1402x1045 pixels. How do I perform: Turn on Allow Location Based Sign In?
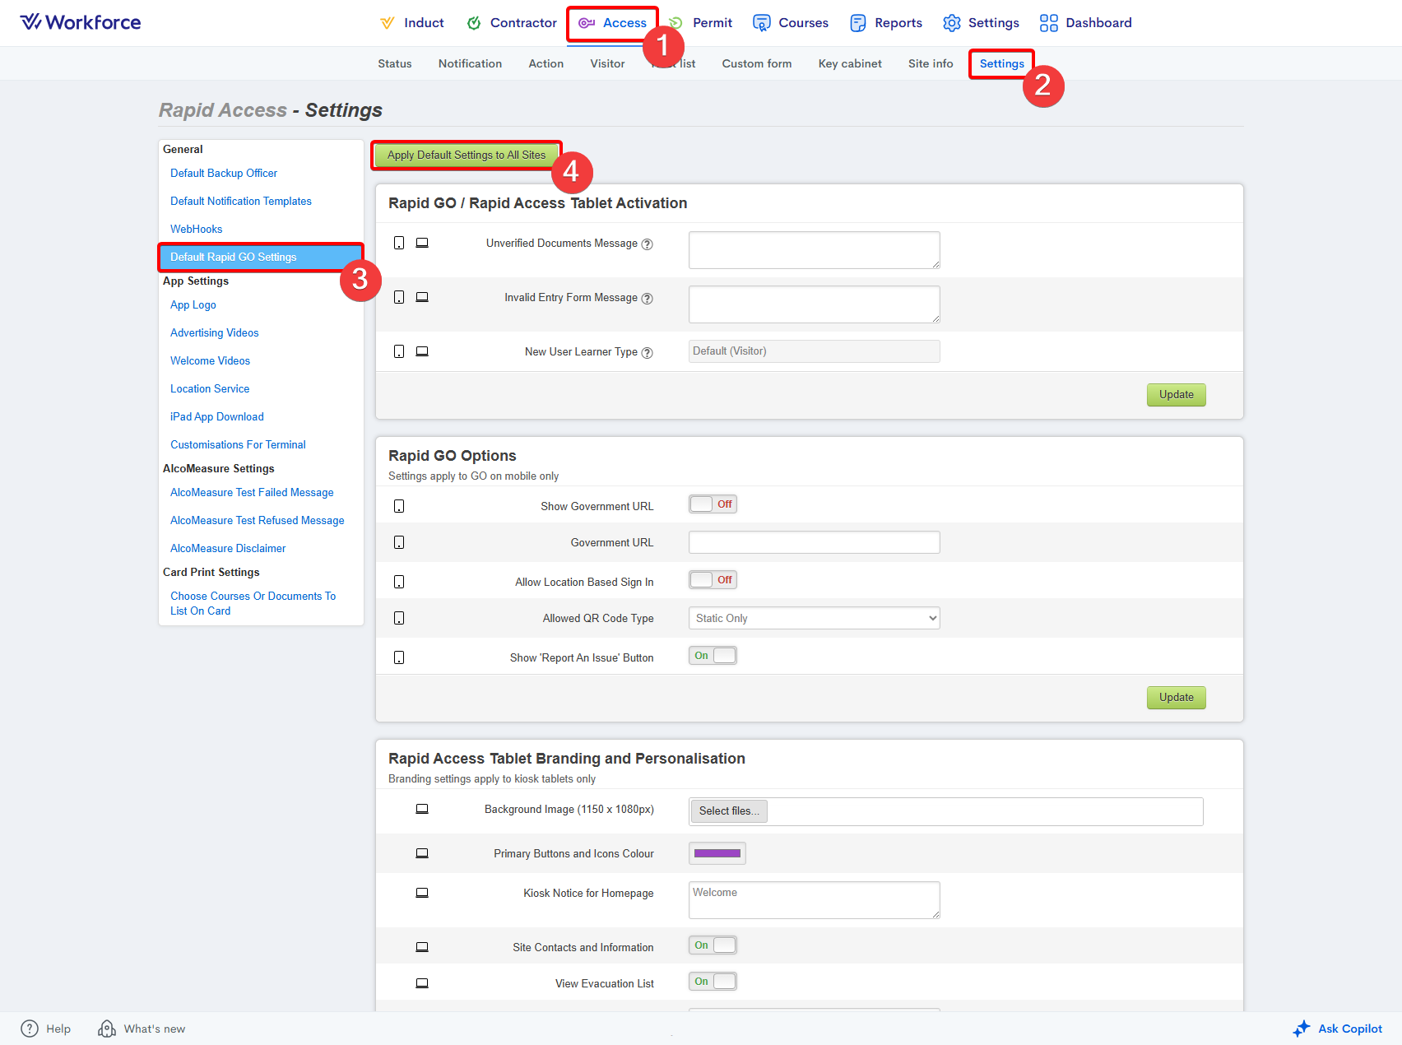point(713,580)
